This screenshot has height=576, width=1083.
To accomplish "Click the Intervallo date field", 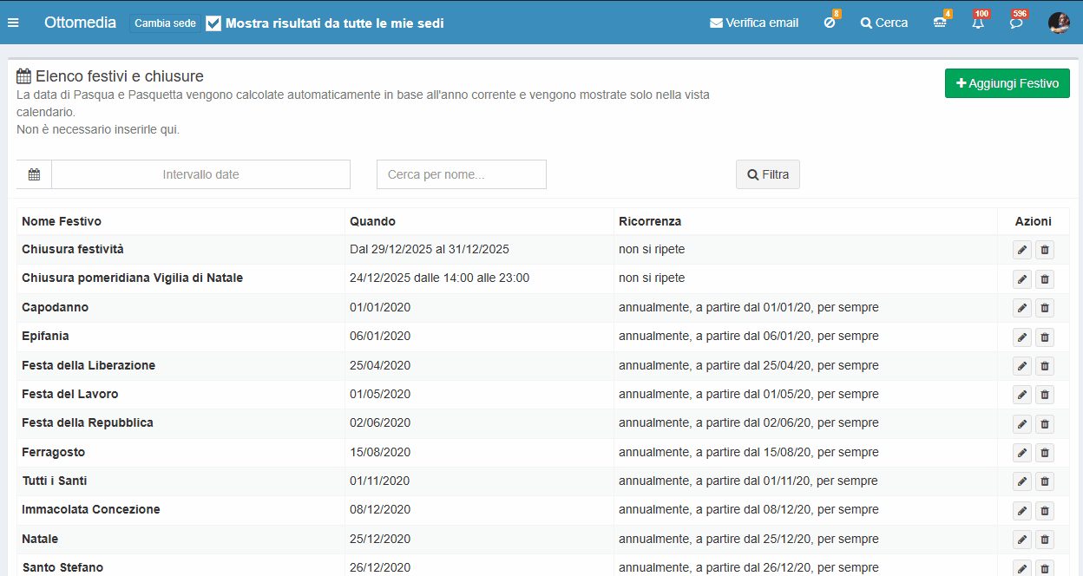I will (200, 174).
